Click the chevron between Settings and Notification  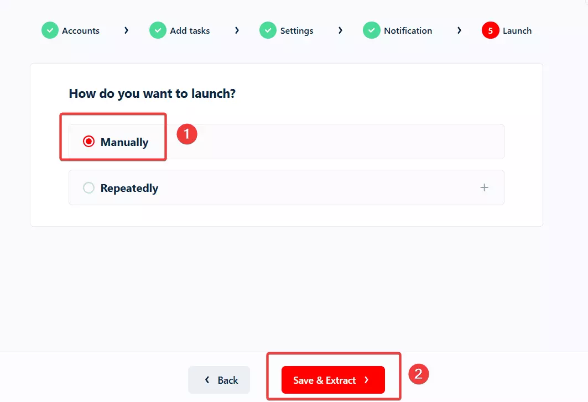(x=340, y=30)
